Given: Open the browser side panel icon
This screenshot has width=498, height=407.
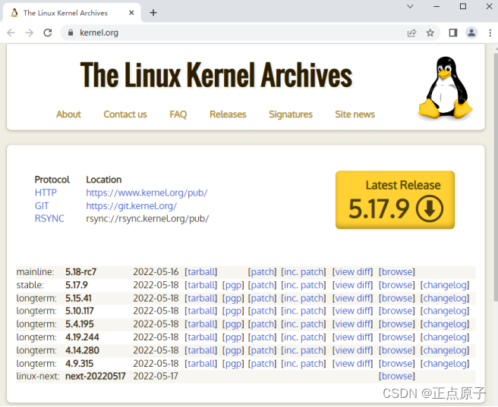Looking at the screenshot, I should (453, 33).
